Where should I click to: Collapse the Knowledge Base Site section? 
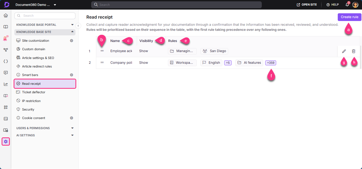pos(72,32)
